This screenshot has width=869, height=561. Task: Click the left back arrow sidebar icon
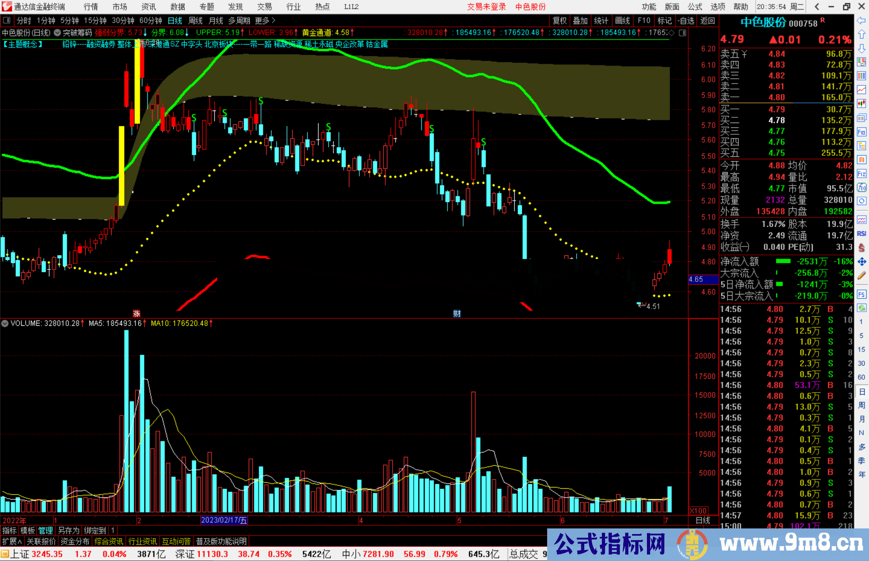click(861, 21)
